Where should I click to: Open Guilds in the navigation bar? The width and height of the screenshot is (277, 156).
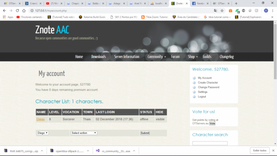[x=207, y=57]
